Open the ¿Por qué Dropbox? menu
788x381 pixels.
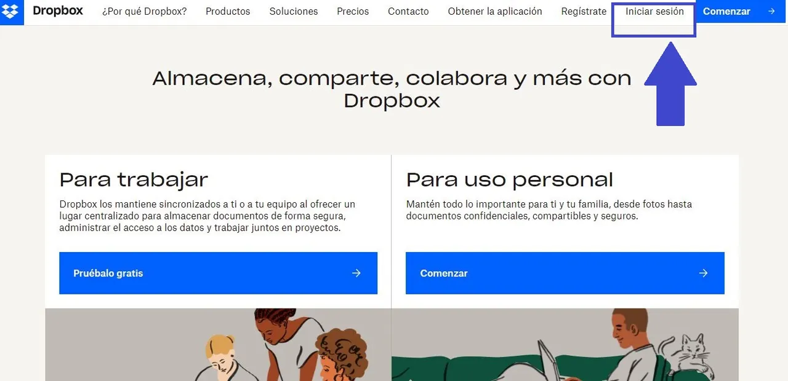[145, 11]
